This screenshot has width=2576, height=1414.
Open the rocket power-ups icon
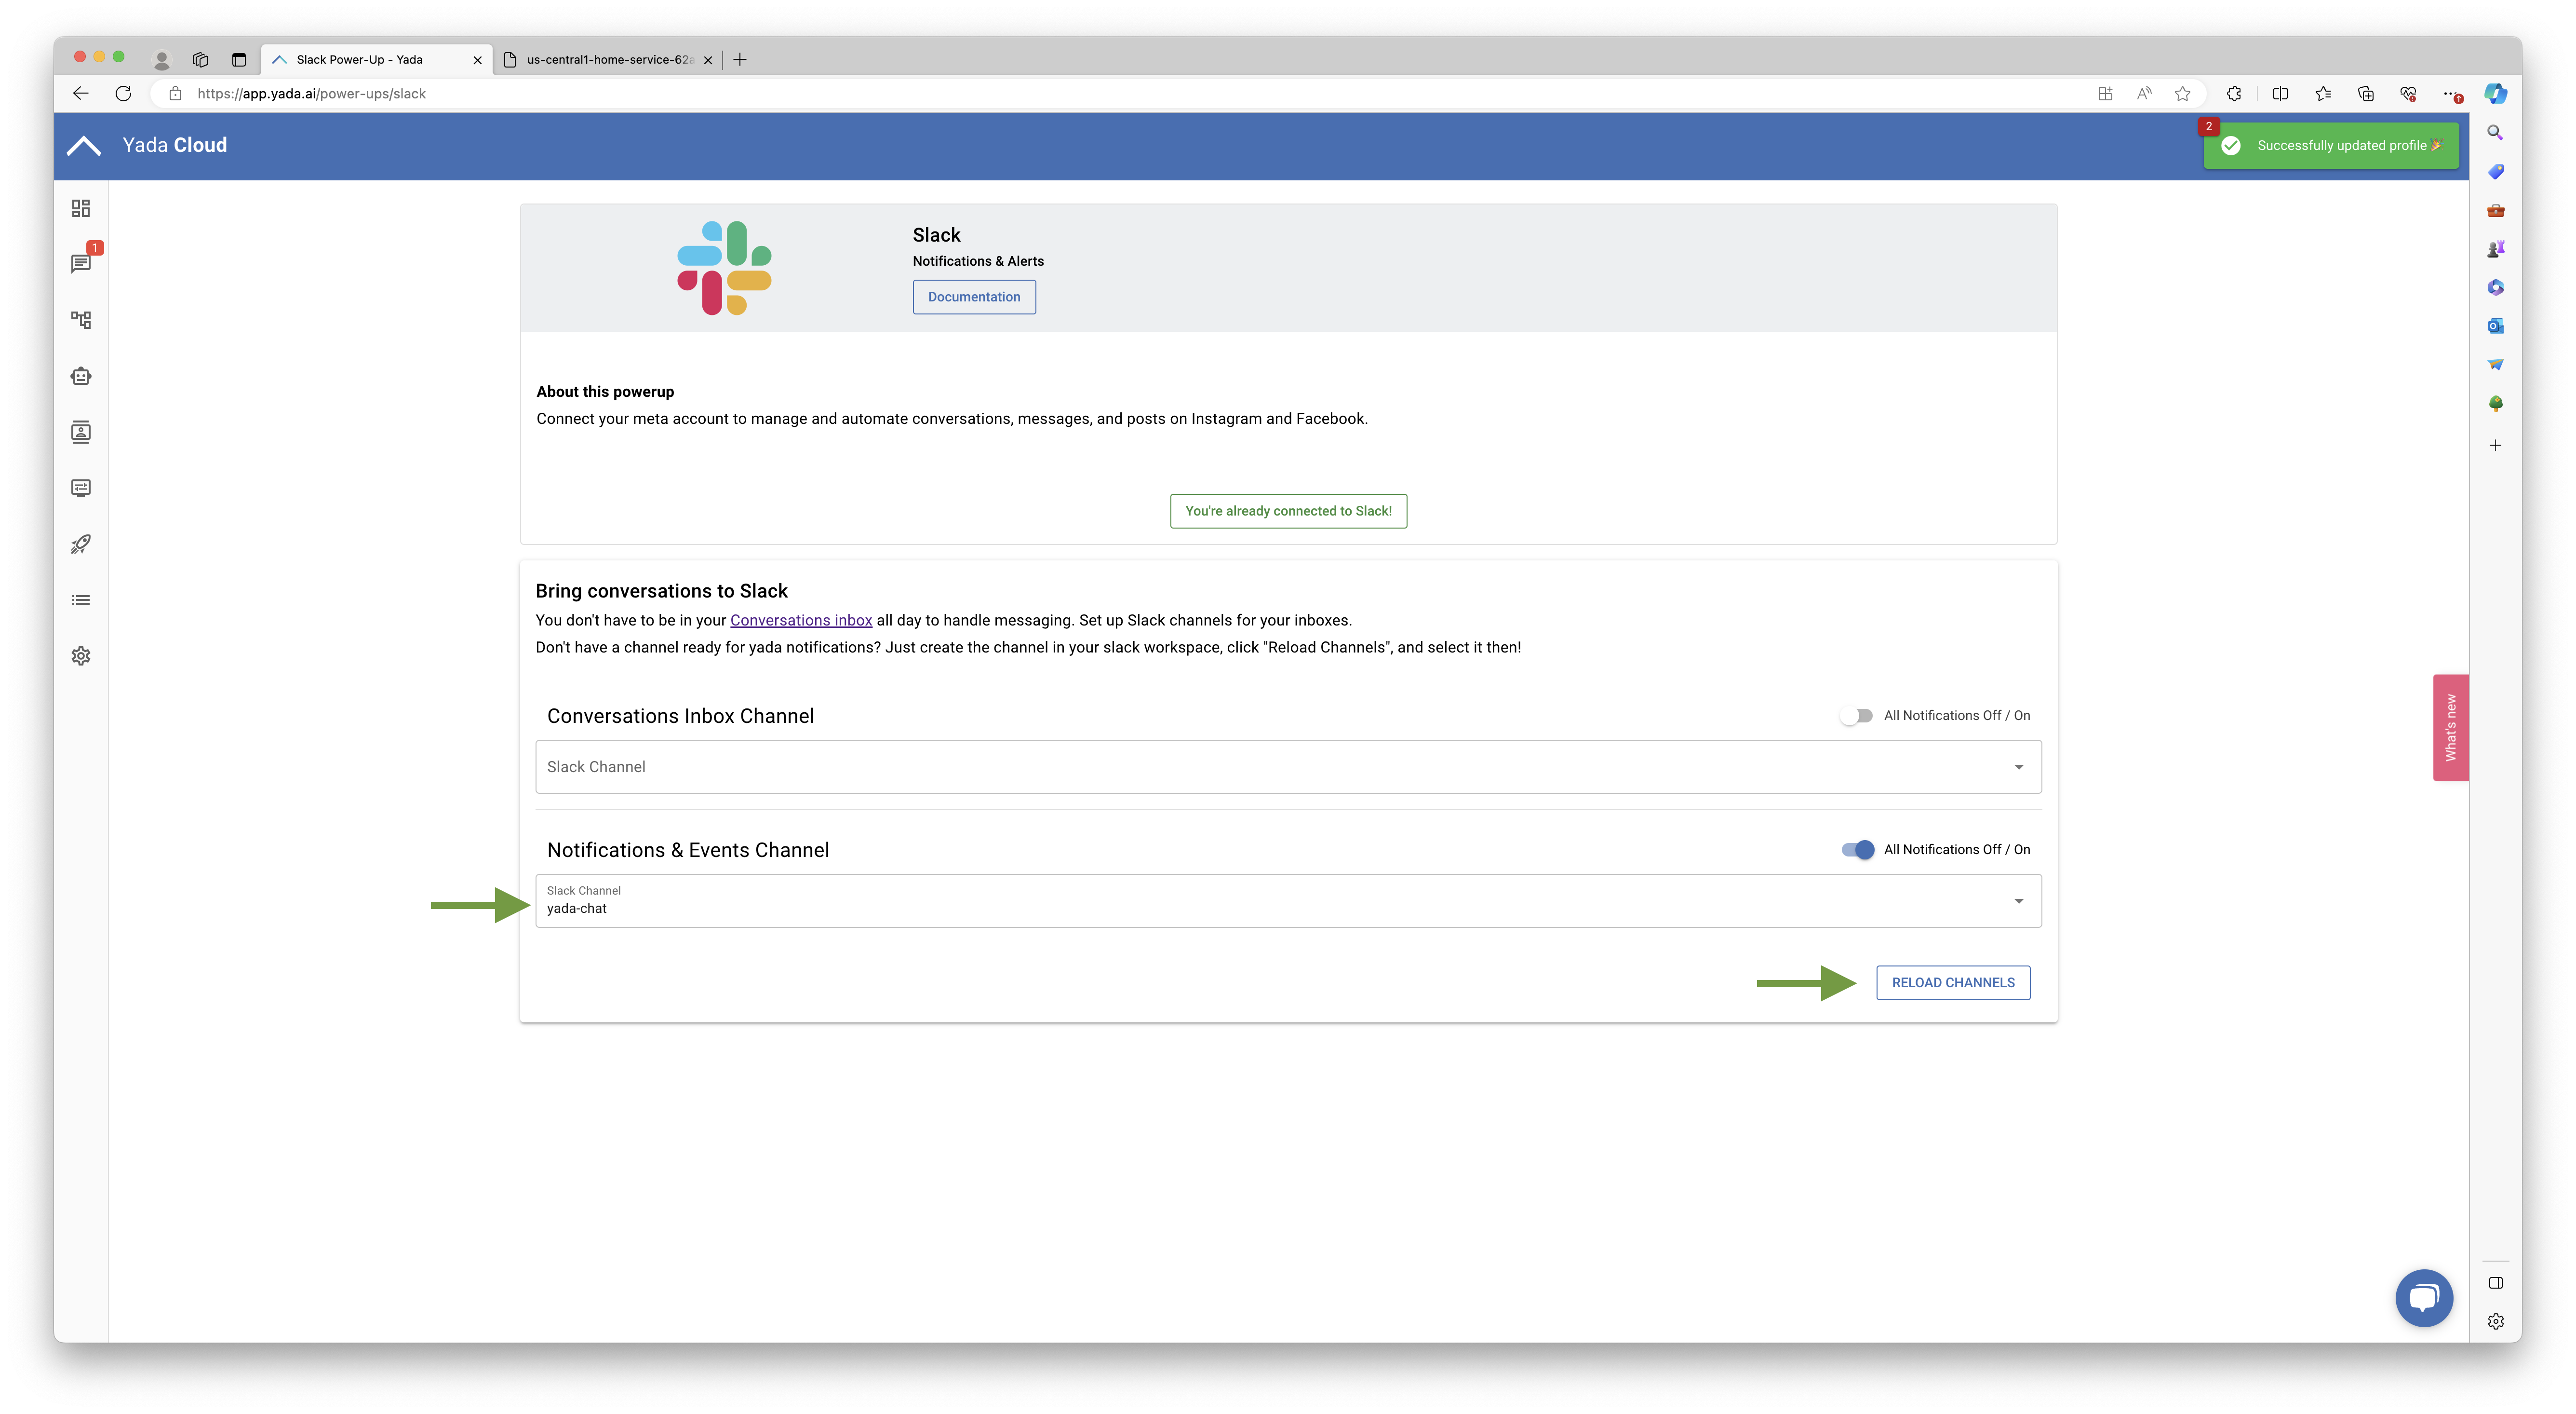tap(81, 544)
